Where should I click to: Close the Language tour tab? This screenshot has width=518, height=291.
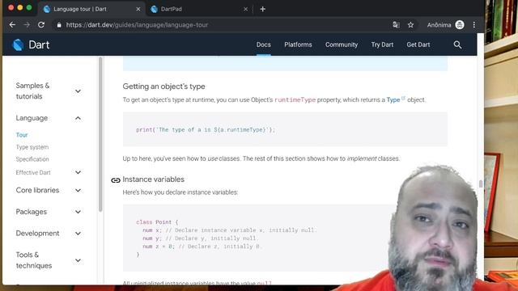coord(138,9)
